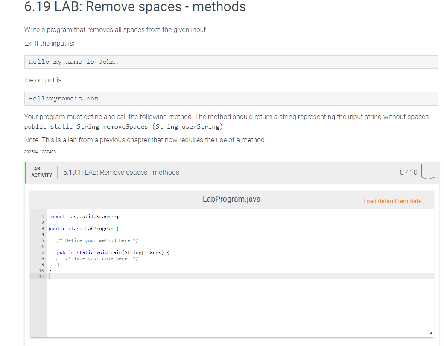The width and height of the screenshot is (444, 346).
Task: Select the LabProgram.java file name header
Action: 231,199
